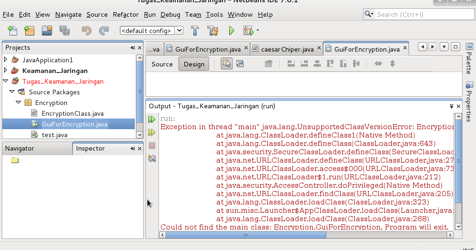Maximize the editor window button
476x250 pixels.
pos(456,47)
